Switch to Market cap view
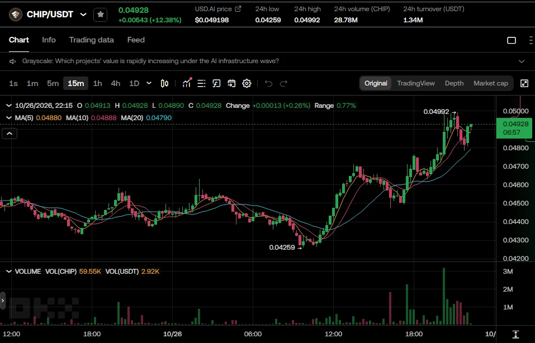This screenshot has height=343, width=535. pyautogui.click(x=491, y=83)
